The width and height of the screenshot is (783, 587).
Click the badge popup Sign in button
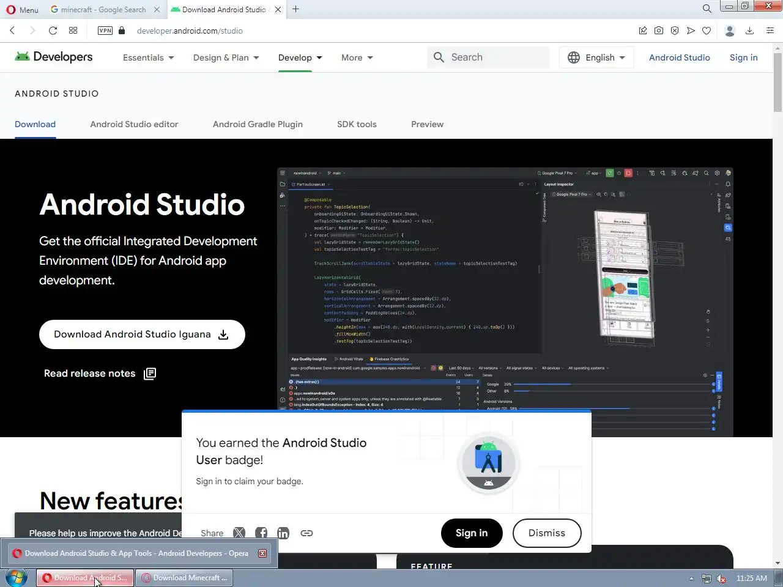click(x=472, y=533)
